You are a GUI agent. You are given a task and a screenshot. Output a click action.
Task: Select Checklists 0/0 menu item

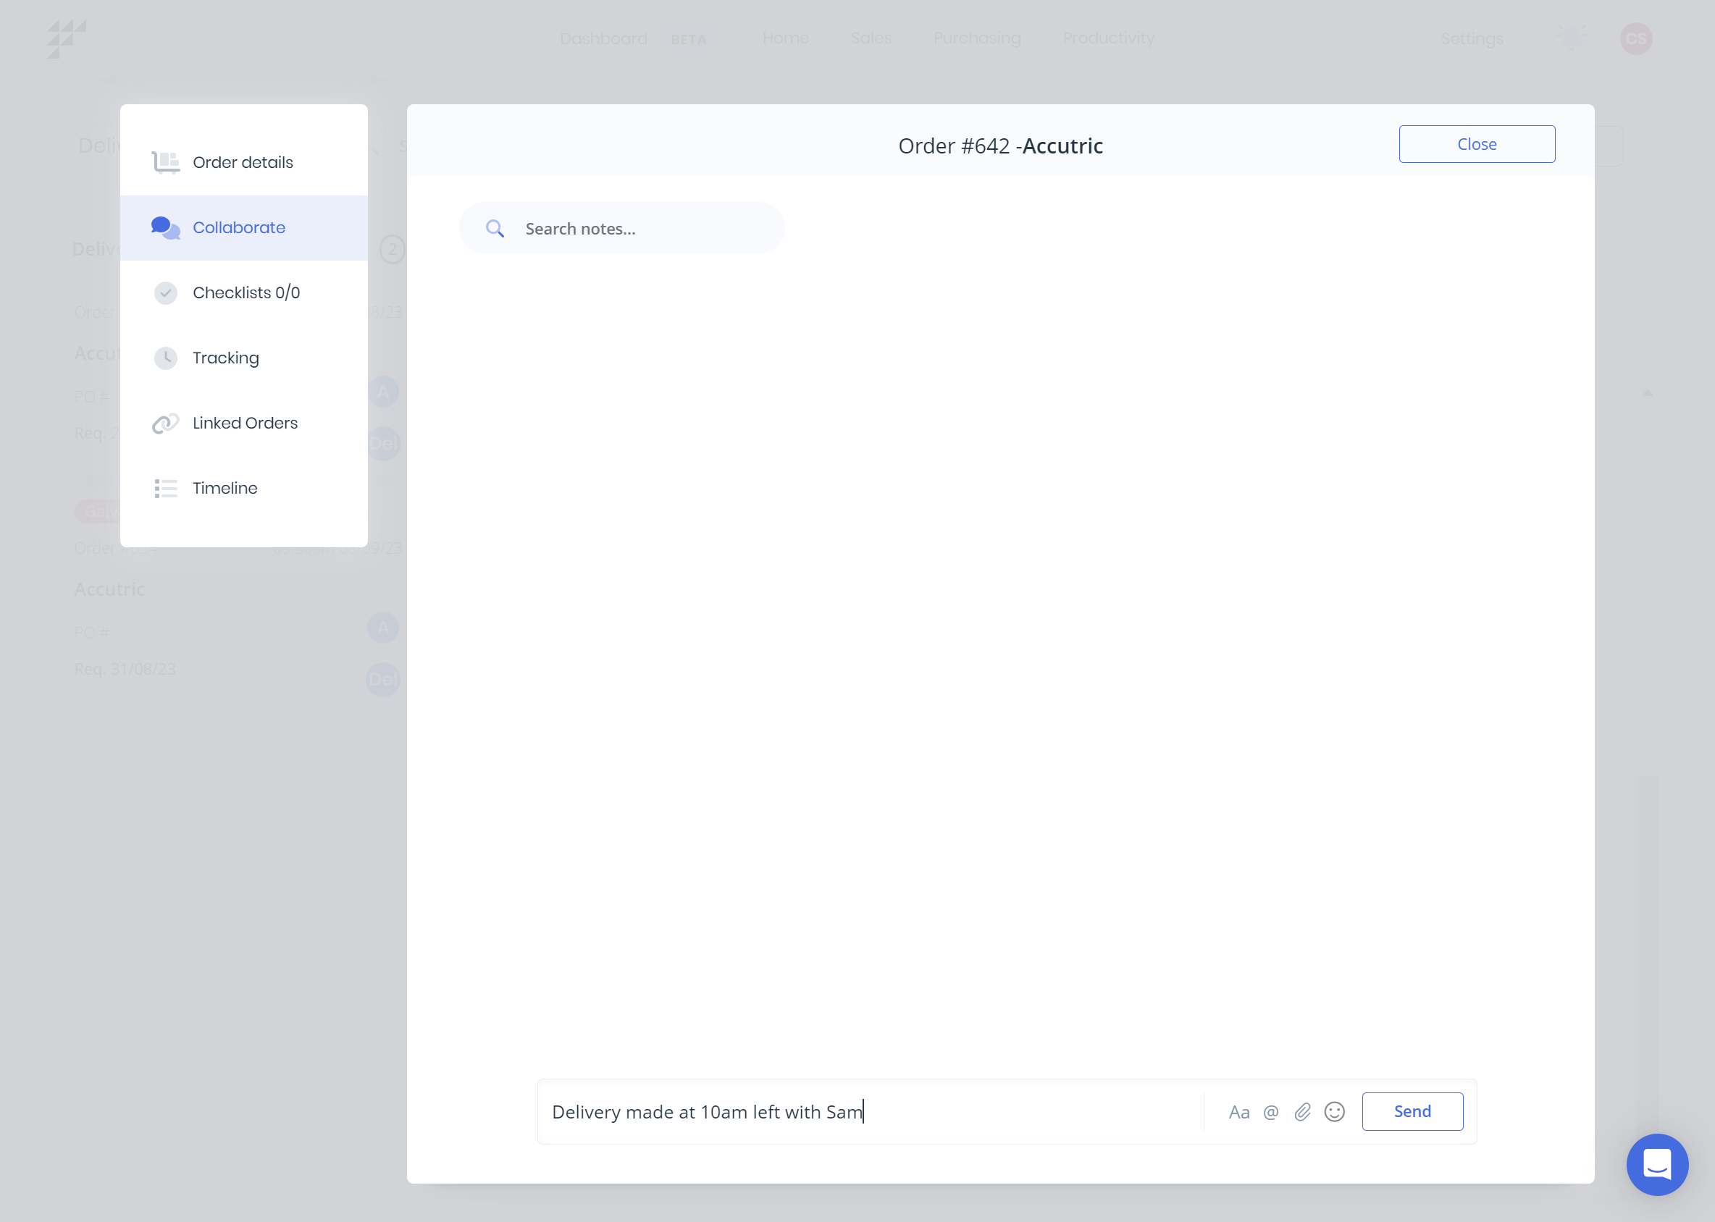click(x=246, y=292)
